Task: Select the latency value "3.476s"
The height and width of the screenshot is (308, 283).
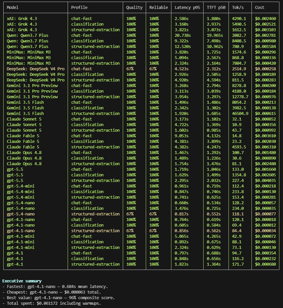Action: (x=182, y=209)
